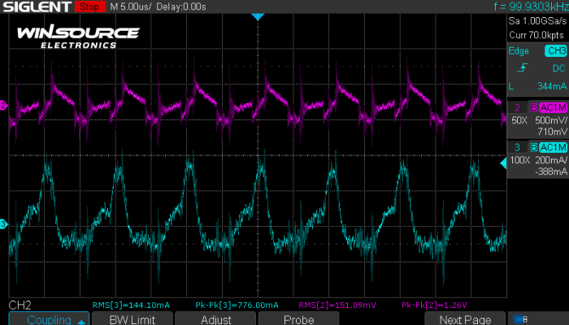
Task: Expand the channel 2 info box
Action: [x=536, y=119]
